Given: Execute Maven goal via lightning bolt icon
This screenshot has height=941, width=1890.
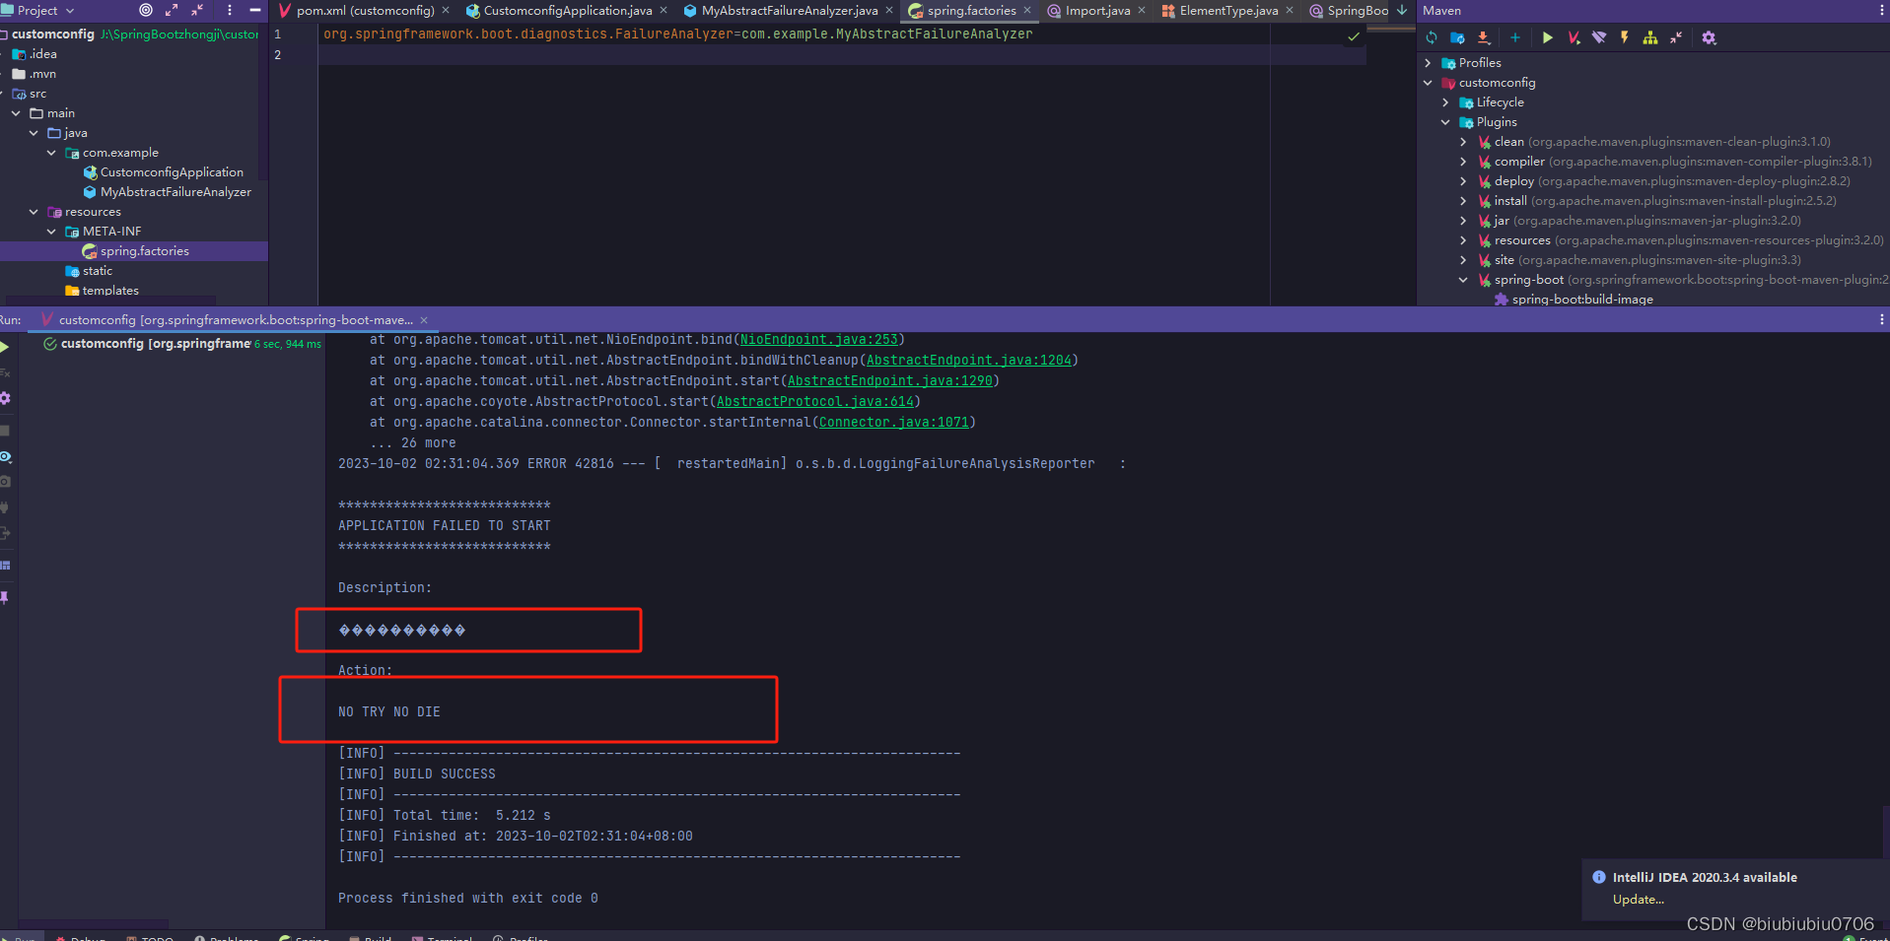Looking at the screenshot, I should (1624, 37).
